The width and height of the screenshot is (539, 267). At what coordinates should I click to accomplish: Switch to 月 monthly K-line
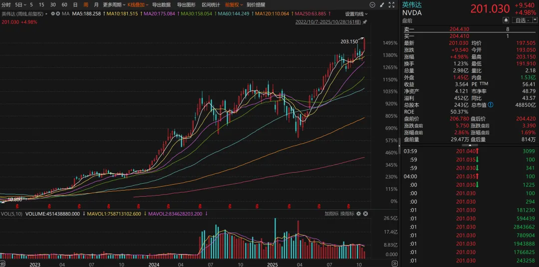[x=96, y=5]
